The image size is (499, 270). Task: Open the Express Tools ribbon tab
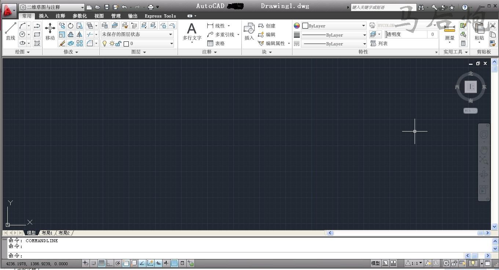(x=160, y=16)
